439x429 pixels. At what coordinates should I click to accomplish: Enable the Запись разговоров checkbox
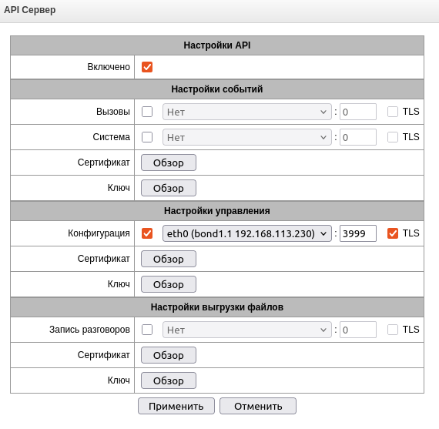(147, 330)
